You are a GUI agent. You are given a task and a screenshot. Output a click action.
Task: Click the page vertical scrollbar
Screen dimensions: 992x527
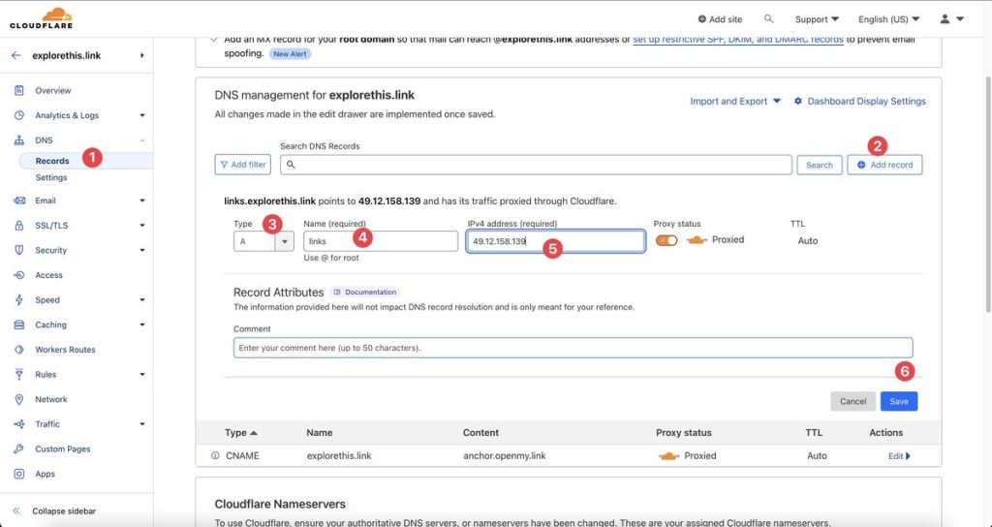pos(987,194)
